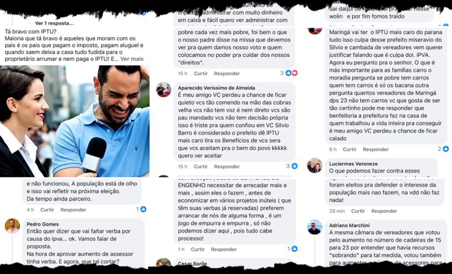Curtir Aparecido's 15 h comment
Viewport: 452px width, 274px height.
(201, 166)
